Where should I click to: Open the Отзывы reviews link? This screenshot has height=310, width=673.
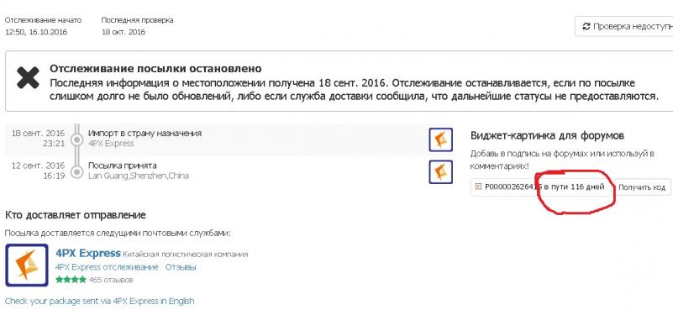click(x=181, y=267)
